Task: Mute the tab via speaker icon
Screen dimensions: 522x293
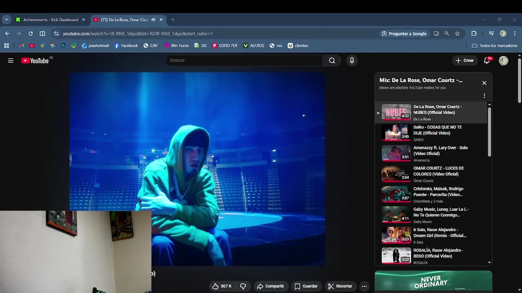Action: tap(153, 20)
